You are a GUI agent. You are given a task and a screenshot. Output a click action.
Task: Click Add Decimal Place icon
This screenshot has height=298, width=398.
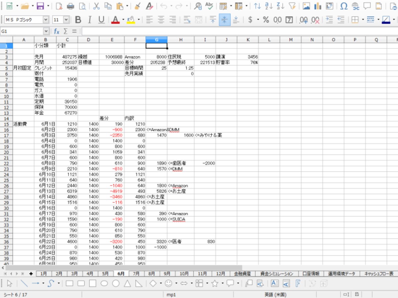click(303, 20)
